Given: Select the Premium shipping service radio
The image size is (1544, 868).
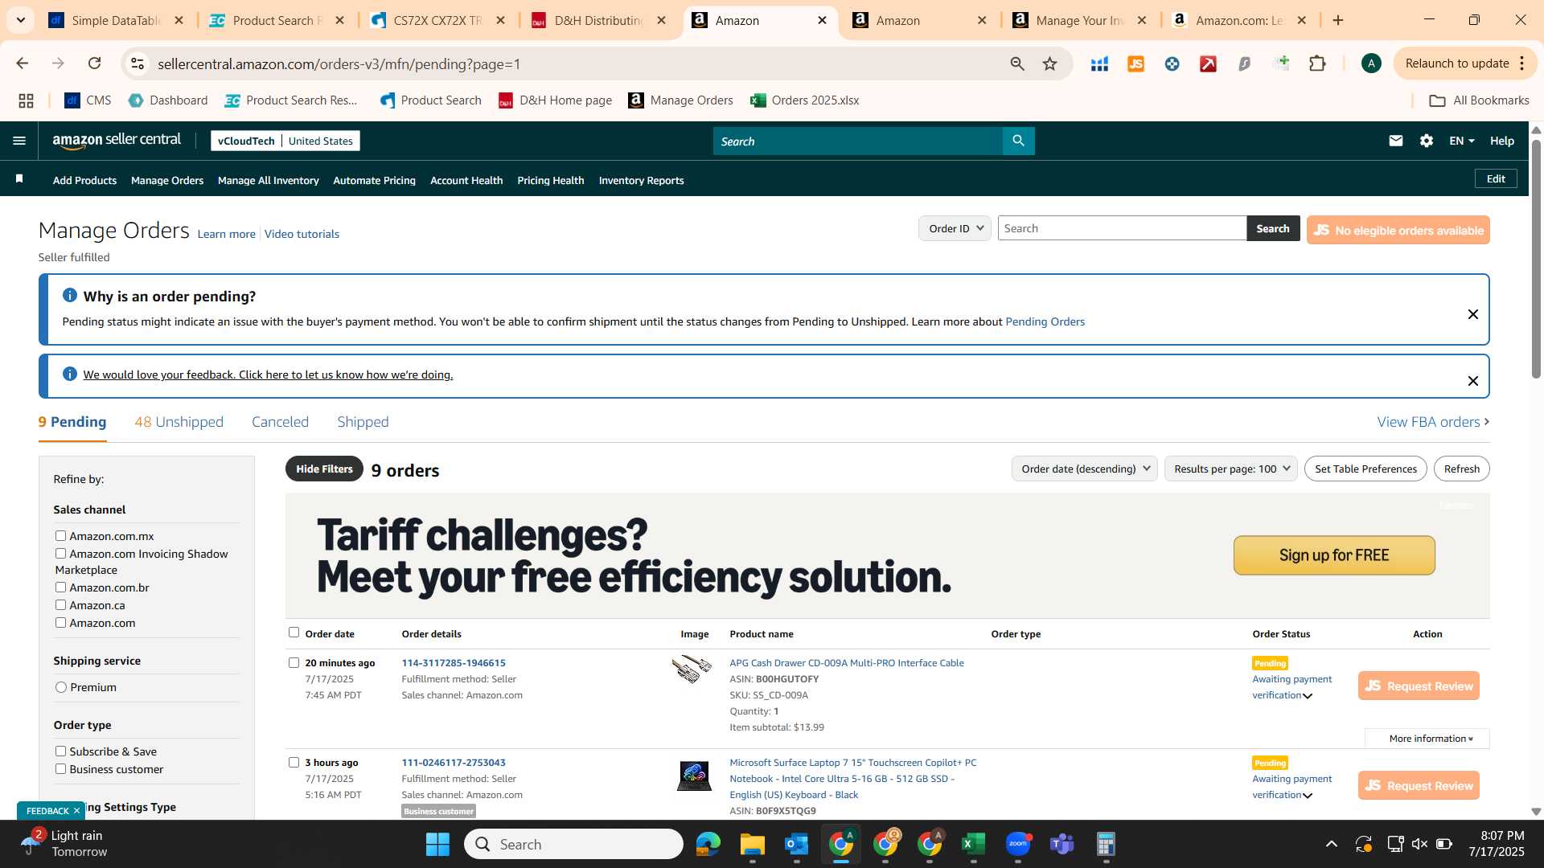Looking at the screenshot, I should (61, 687).
